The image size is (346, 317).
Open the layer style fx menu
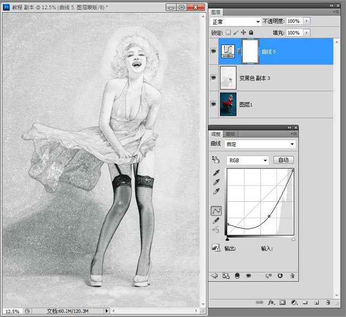(271, 303)
